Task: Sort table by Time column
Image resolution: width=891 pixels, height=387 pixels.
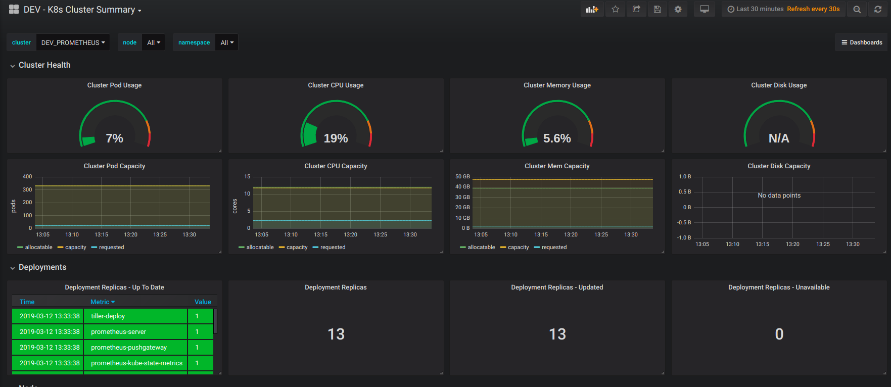Action: (x=27, y=302)
